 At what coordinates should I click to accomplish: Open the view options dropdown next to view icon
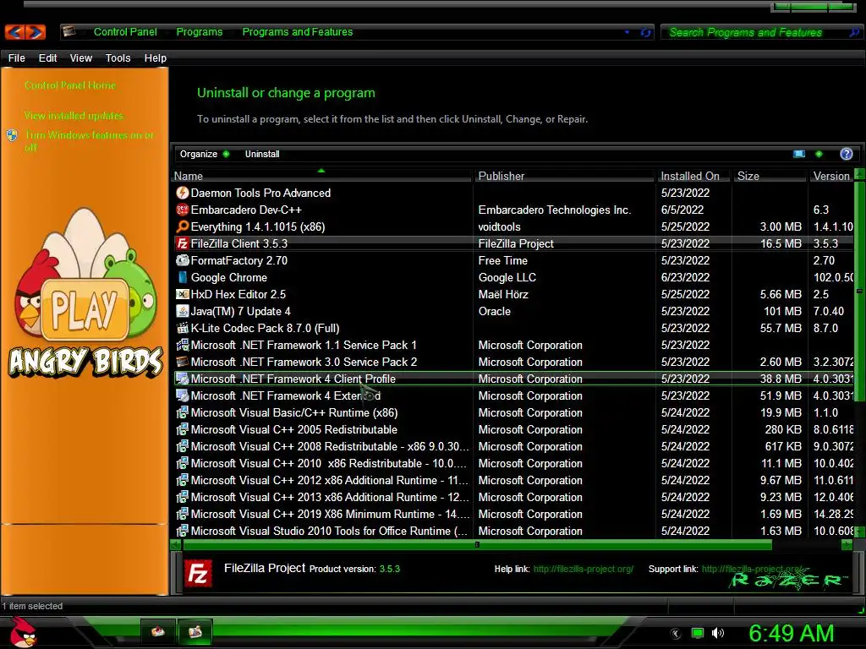tap(819, 154)
